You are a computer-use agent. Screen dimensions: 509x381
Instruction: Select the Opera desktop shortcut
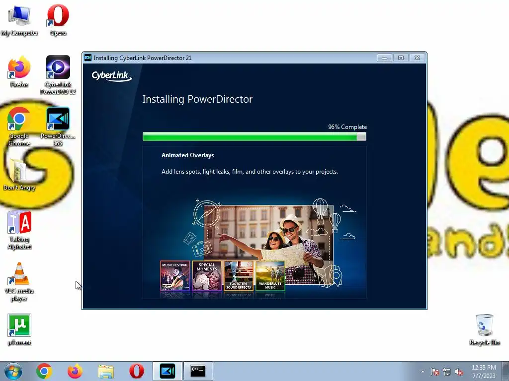click(x=58, y=20)
